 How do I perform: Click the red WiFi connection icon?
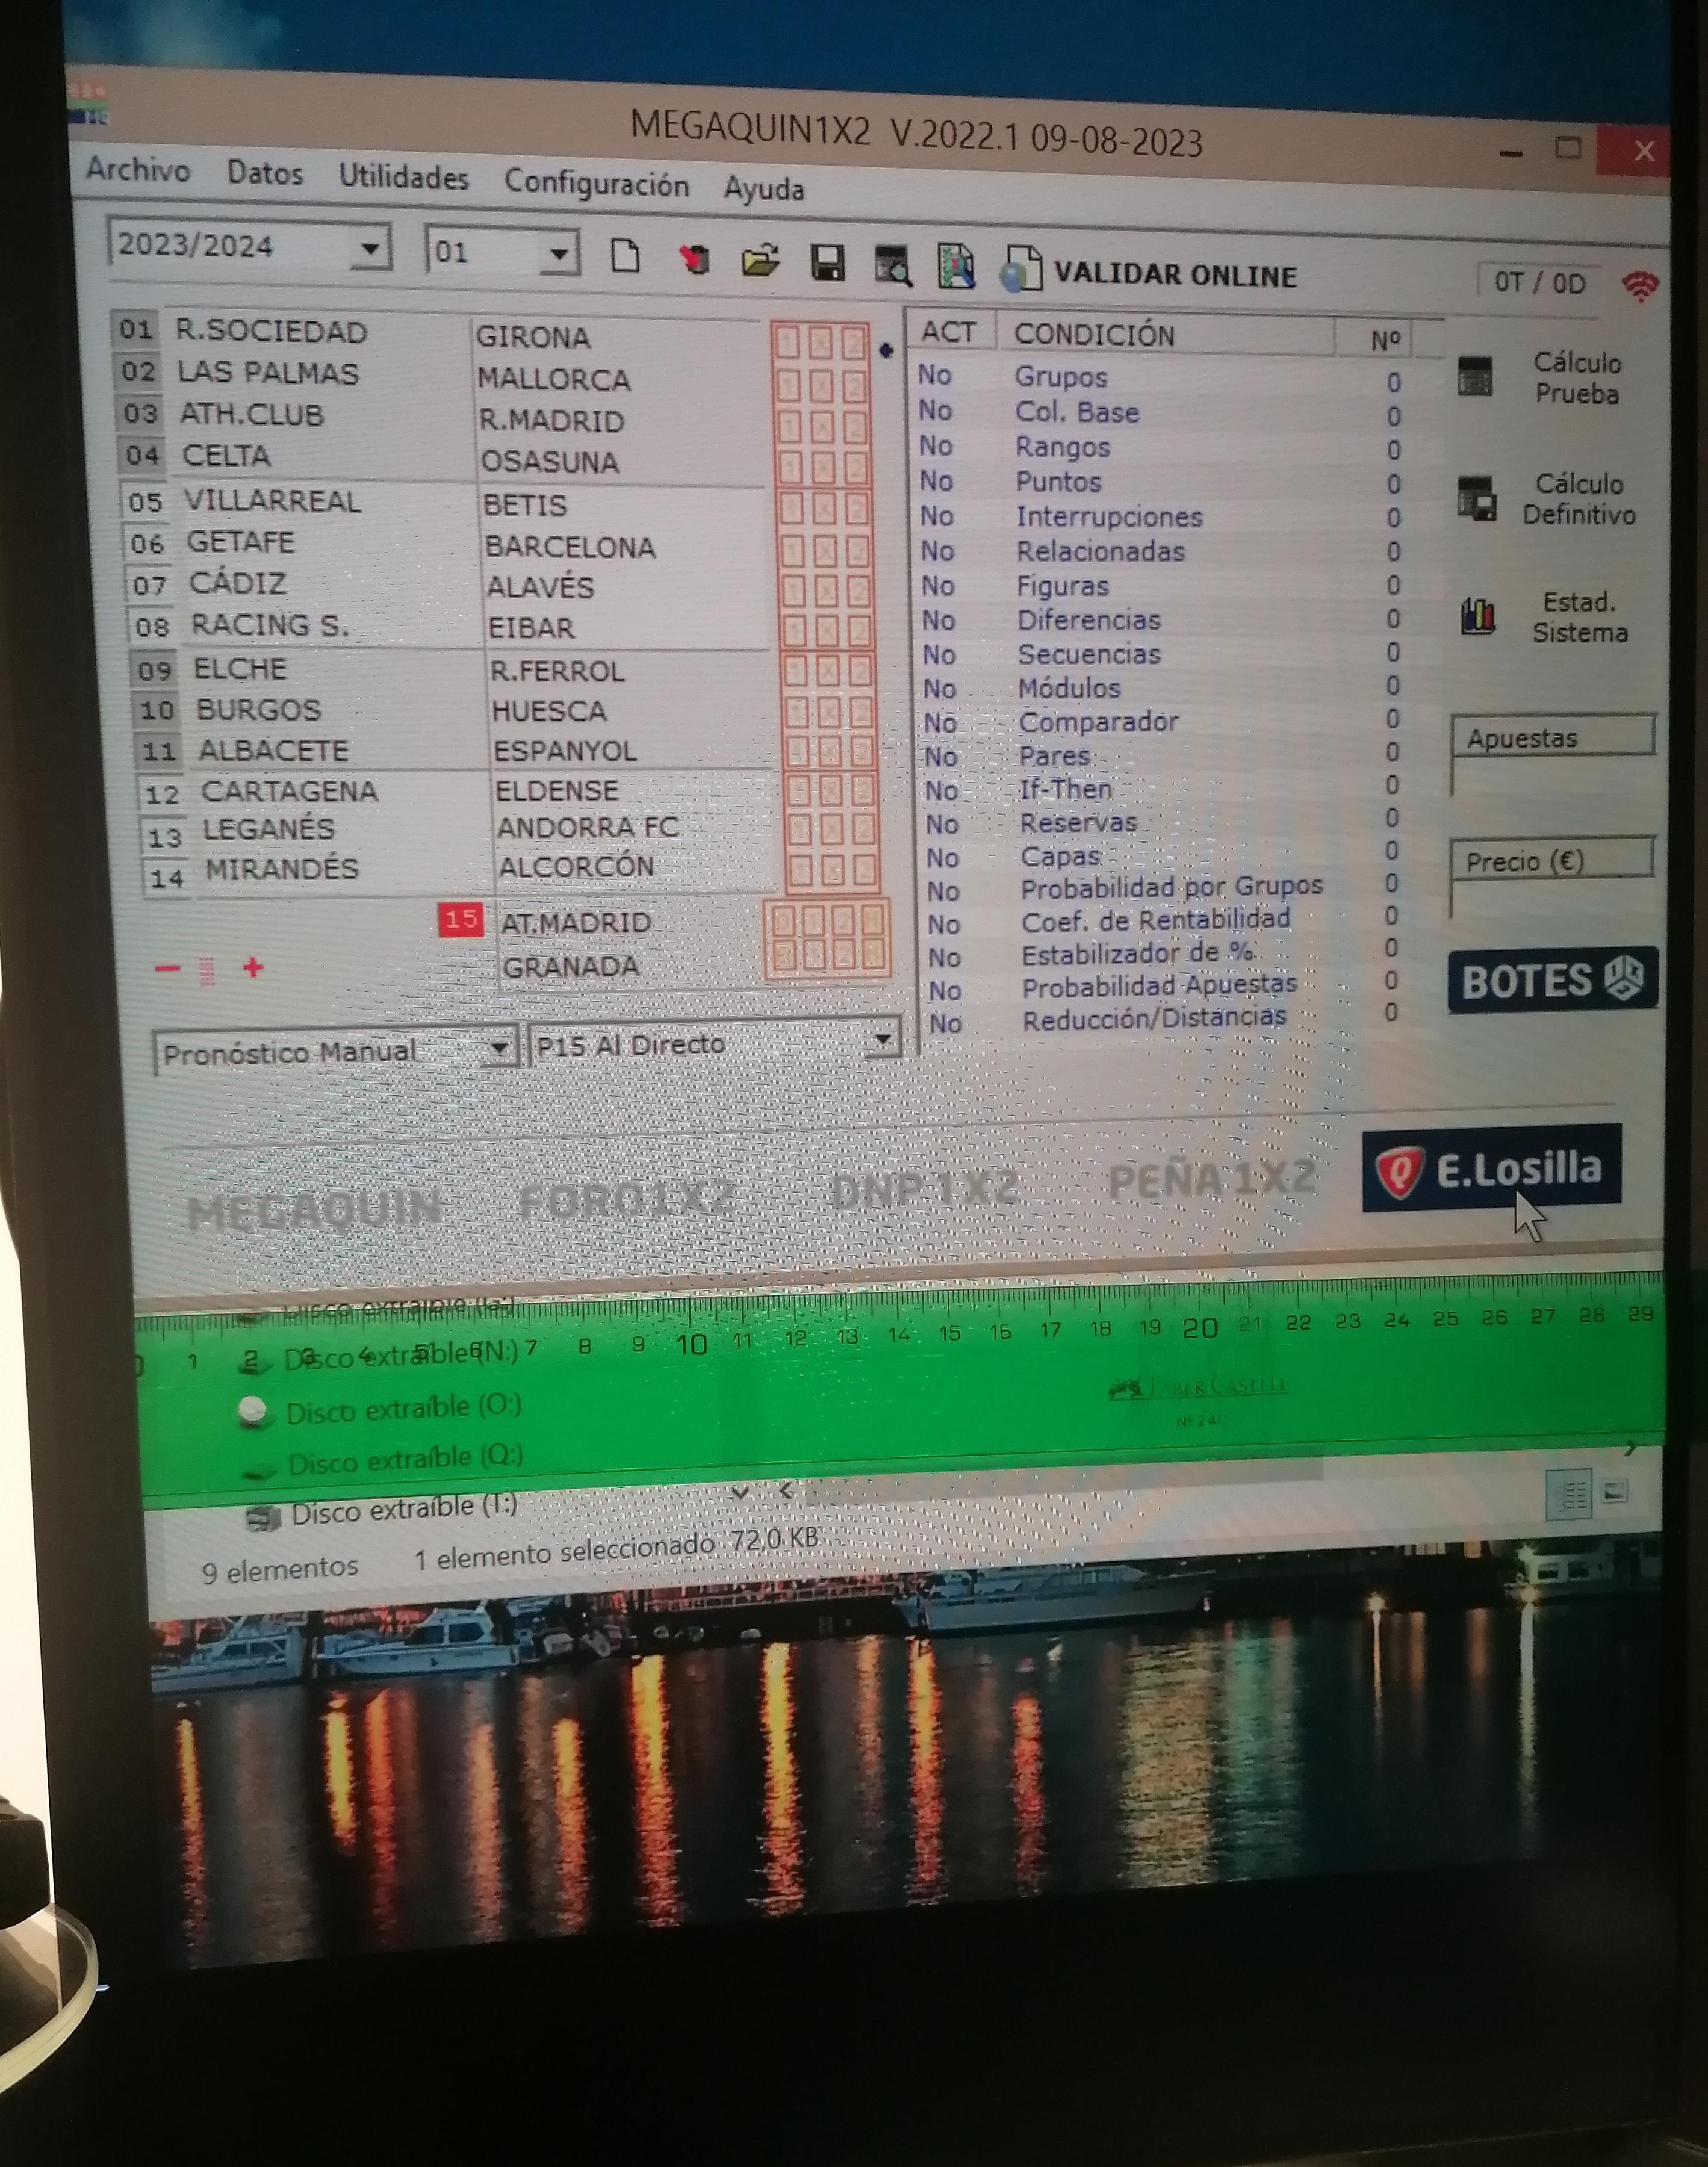pyautogui.click(x=1640, y=287)
